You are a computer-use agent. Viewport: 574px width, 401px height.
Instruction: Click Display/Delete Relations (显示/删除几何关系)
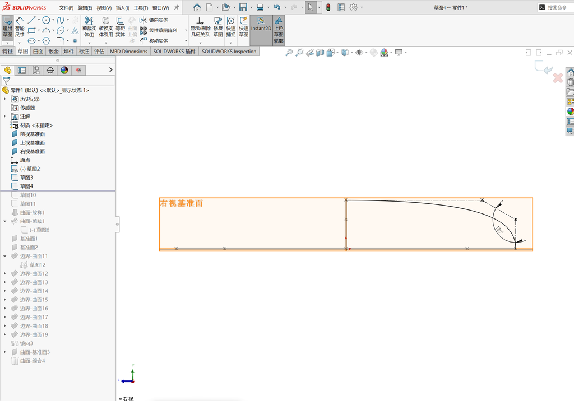click(x=200, y=27)
